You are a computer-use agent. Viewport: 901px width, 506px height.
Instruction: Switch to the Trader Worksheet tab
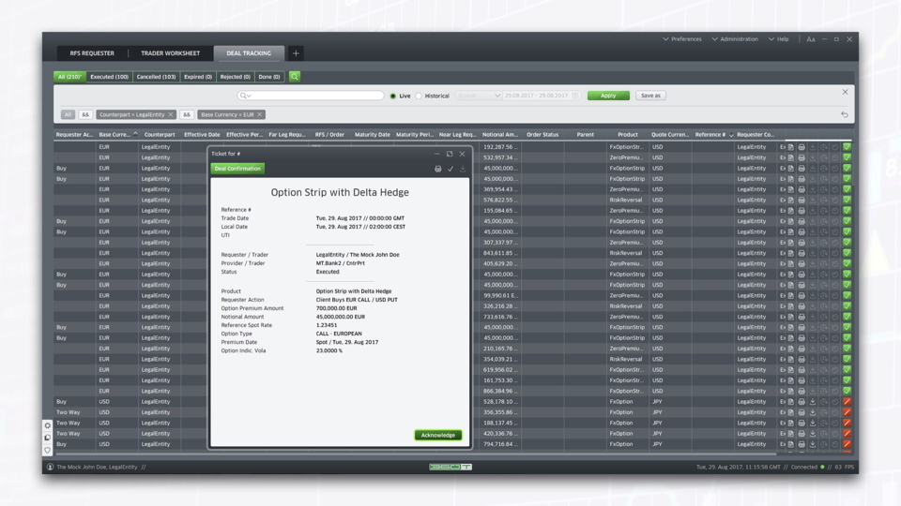coord(170,53)
